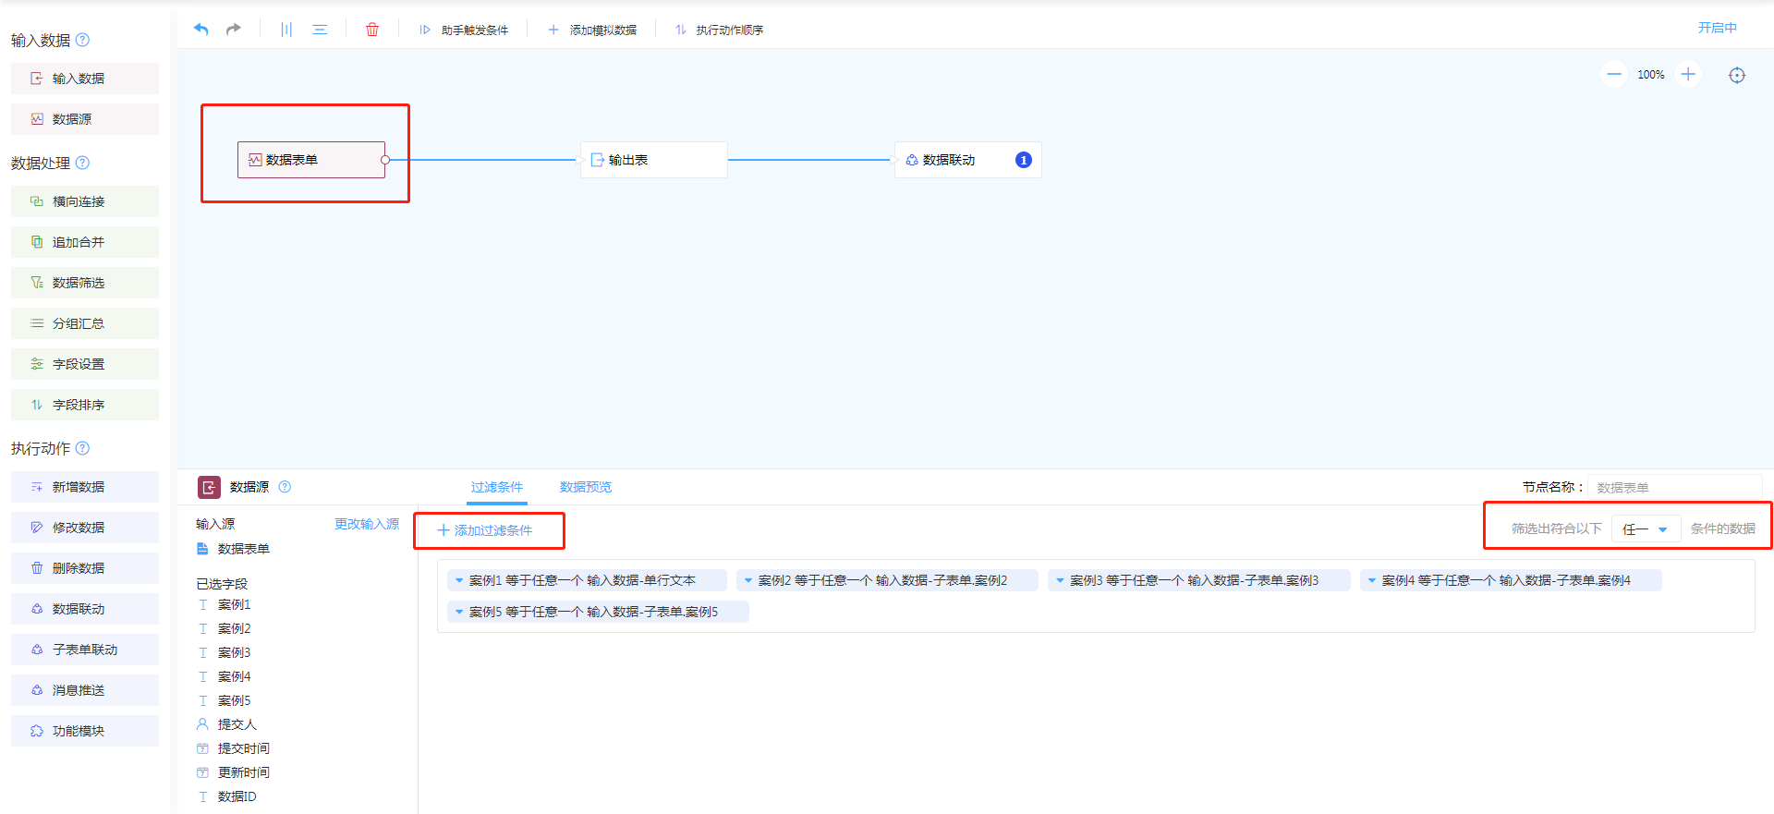Viewport: 1774px width, 814px height.
Task: Click the horizontal align toolbar icon
Action: pos(320,30)
